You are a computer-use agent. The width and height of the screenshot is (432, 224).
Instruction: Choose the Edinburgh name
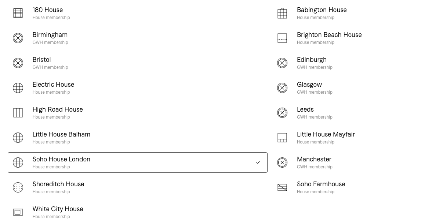coord(312,60)
